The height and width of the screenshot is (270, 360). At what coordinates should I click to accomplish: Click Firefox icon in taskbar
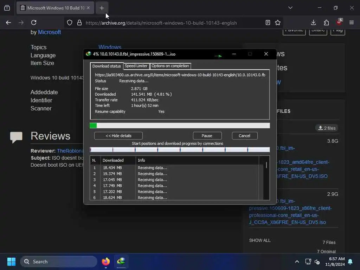coord(106,262)
